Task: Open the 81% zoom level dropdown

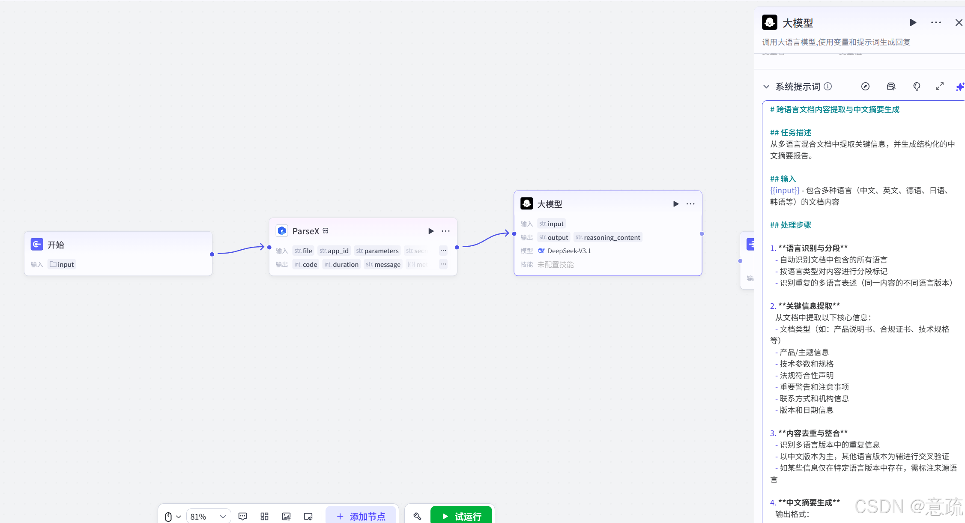Action: 208,517
